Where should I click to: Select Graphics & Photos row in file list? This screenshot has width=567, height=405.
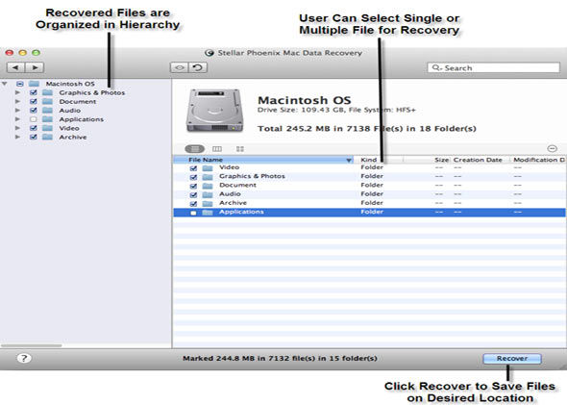tap(370, 177)
